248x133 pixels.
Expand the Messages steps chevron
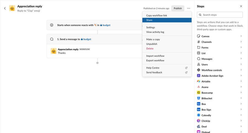click(x=241, y=59)
